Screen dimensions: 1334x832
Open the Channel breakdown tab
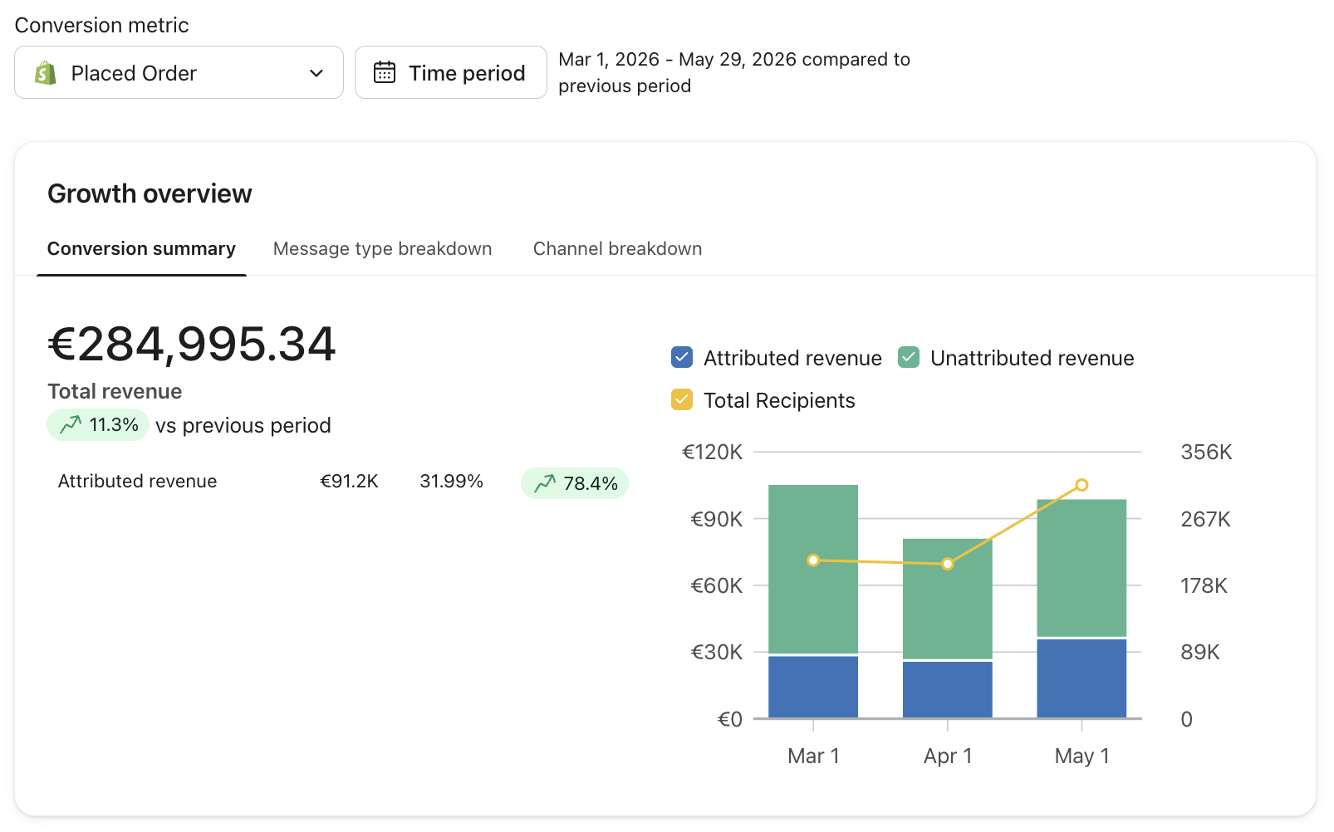click(617, 249)
